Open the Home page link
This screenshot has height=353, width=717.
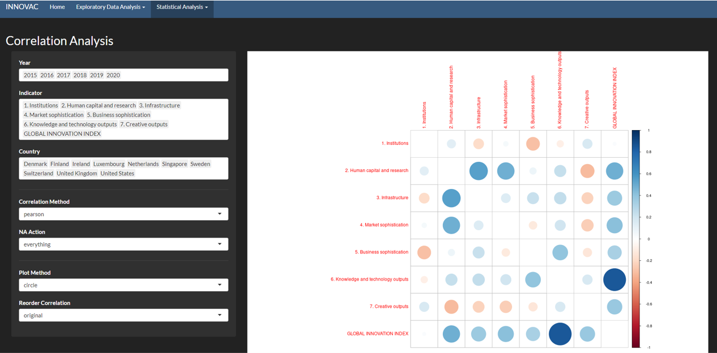point(57,7)
